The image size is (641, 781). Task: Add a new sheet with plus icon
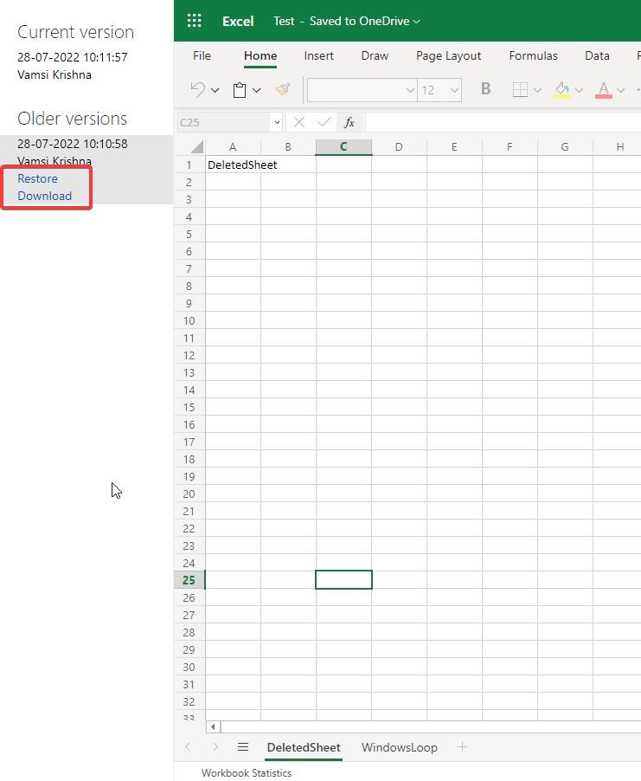point(462,747)
